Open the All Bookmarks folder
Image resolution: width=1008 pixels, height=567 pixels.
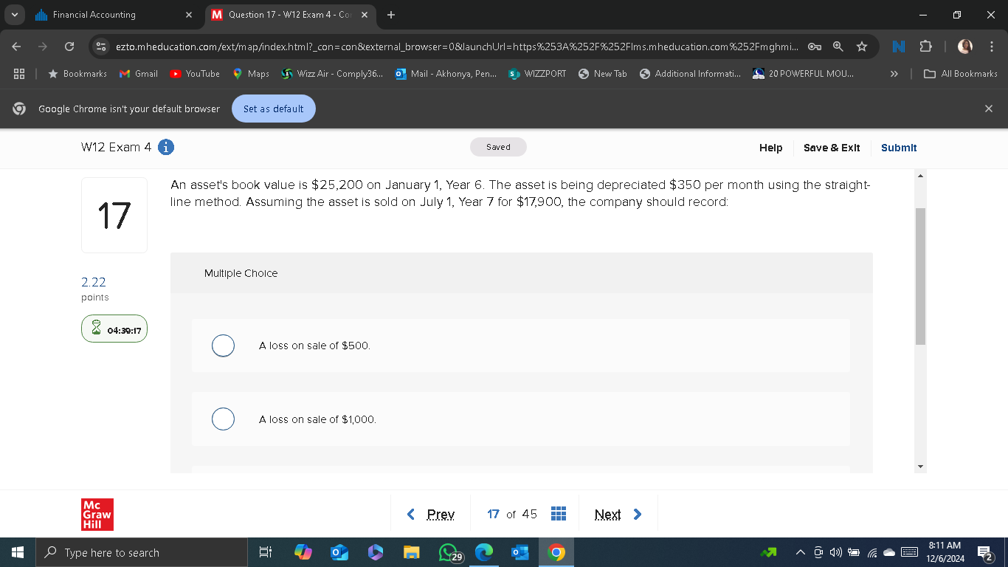[961, 74]
